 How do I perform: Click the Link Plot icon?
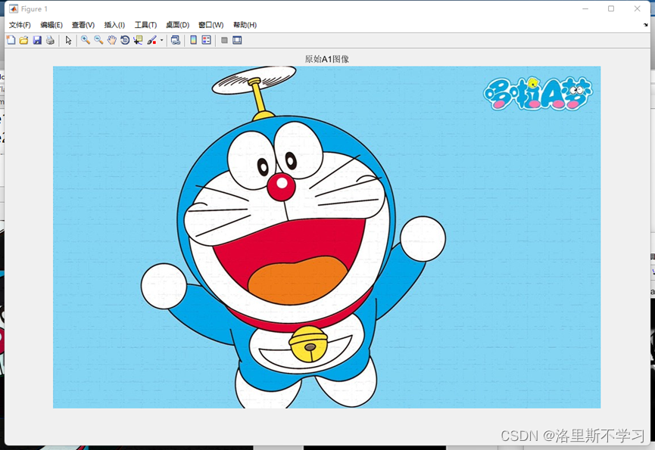(176, 40)
